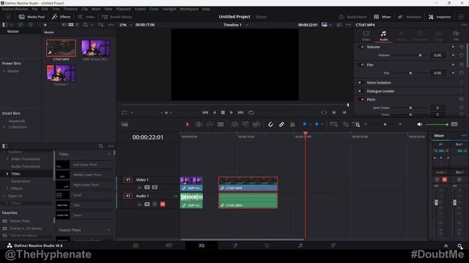Toggle the Mixer panel button
The image size is (469, 263).
coord(383,17)
